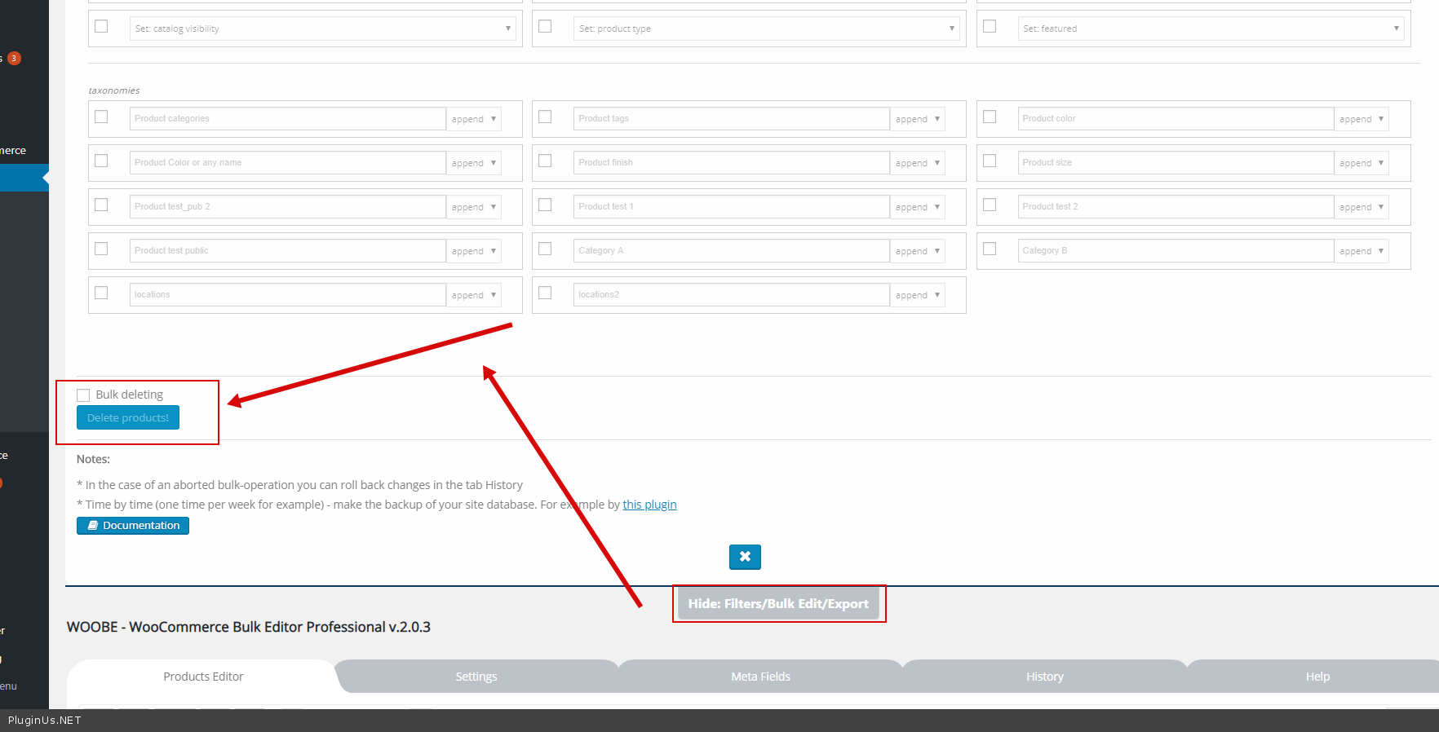This screenshot has height=732, width=1439.
Task: Click into the Product tags field
Action: (732, 119)
